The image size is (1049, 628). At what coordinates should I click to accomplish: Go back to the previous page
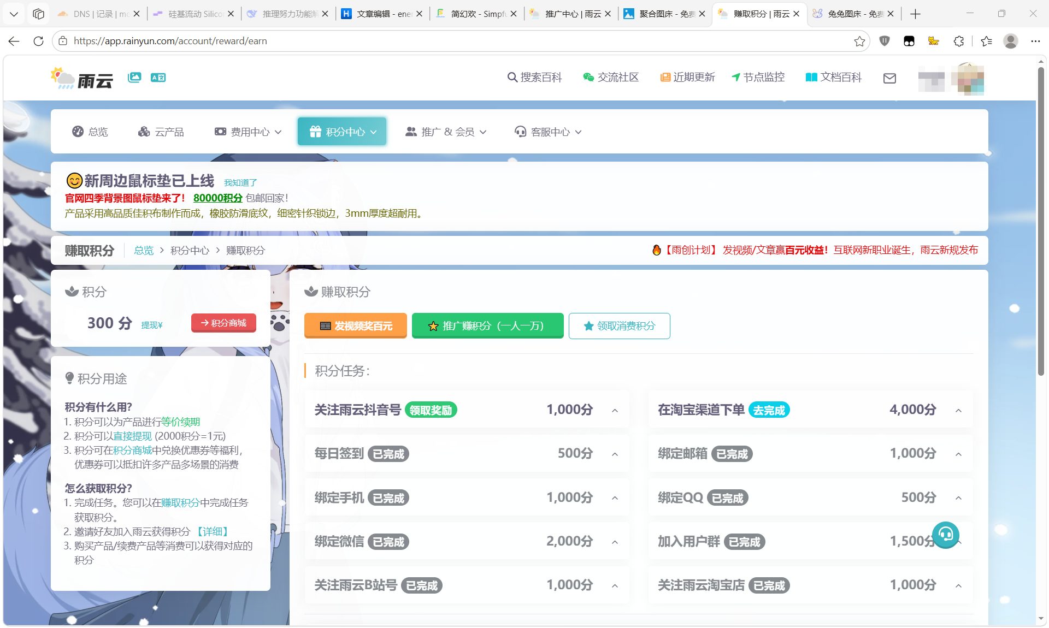point(14,41)
